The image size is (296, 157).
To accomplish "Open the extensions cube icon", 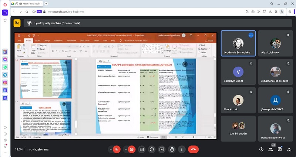I will [290, 12].
